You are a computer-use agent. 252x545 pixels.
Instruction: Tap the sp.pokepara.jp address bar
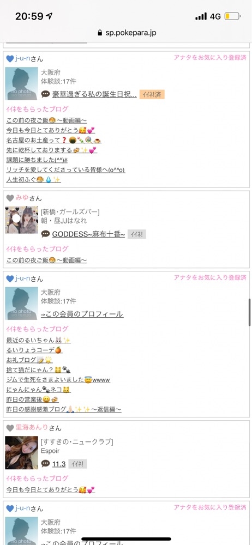[x=127, y=33]
